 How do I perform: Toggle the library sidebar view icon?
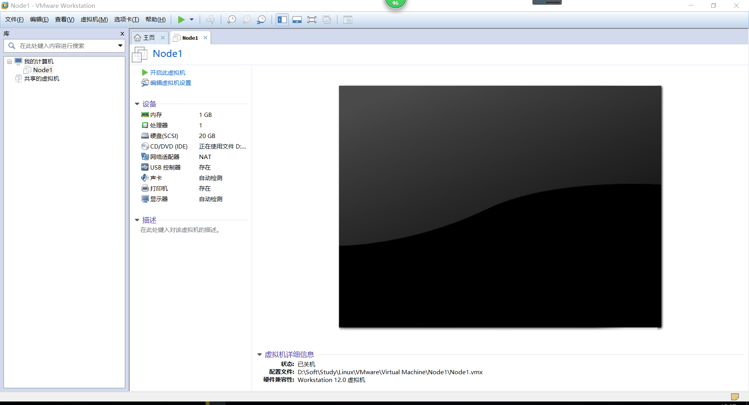tap(282, 19)
